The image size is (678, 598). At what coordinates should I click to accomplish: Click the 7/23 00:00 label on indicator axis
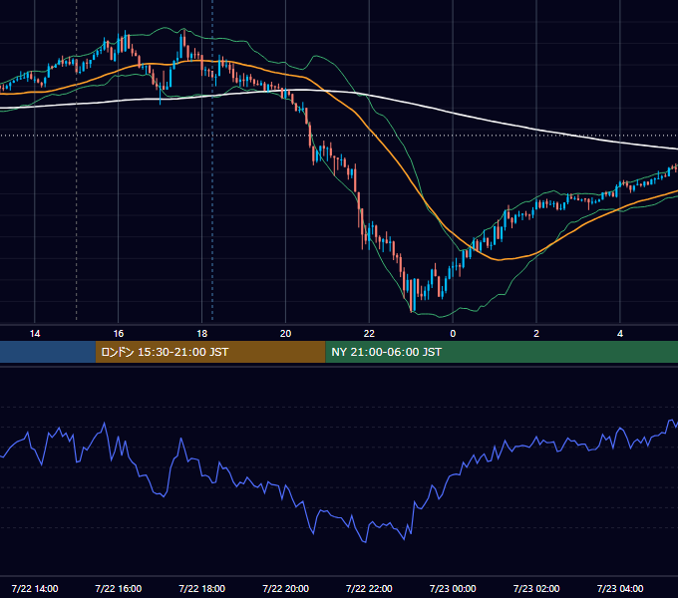point(453,588)
